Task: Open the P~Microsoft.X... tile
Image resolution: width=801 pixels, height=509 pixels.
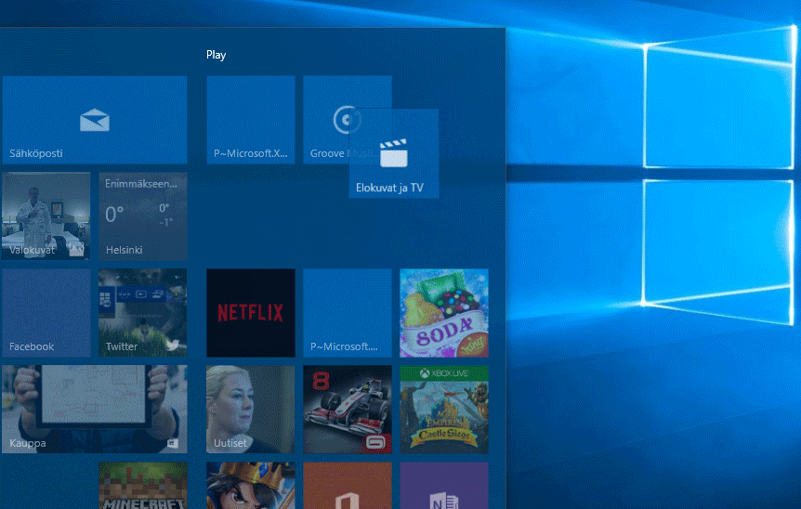Action: (251, 120)
